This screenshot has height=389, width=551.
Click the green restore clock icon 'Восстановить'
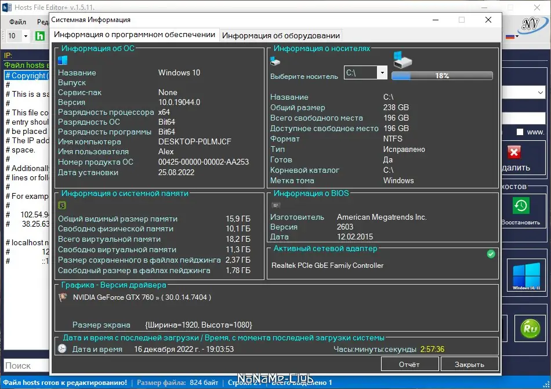coord(521,206)
